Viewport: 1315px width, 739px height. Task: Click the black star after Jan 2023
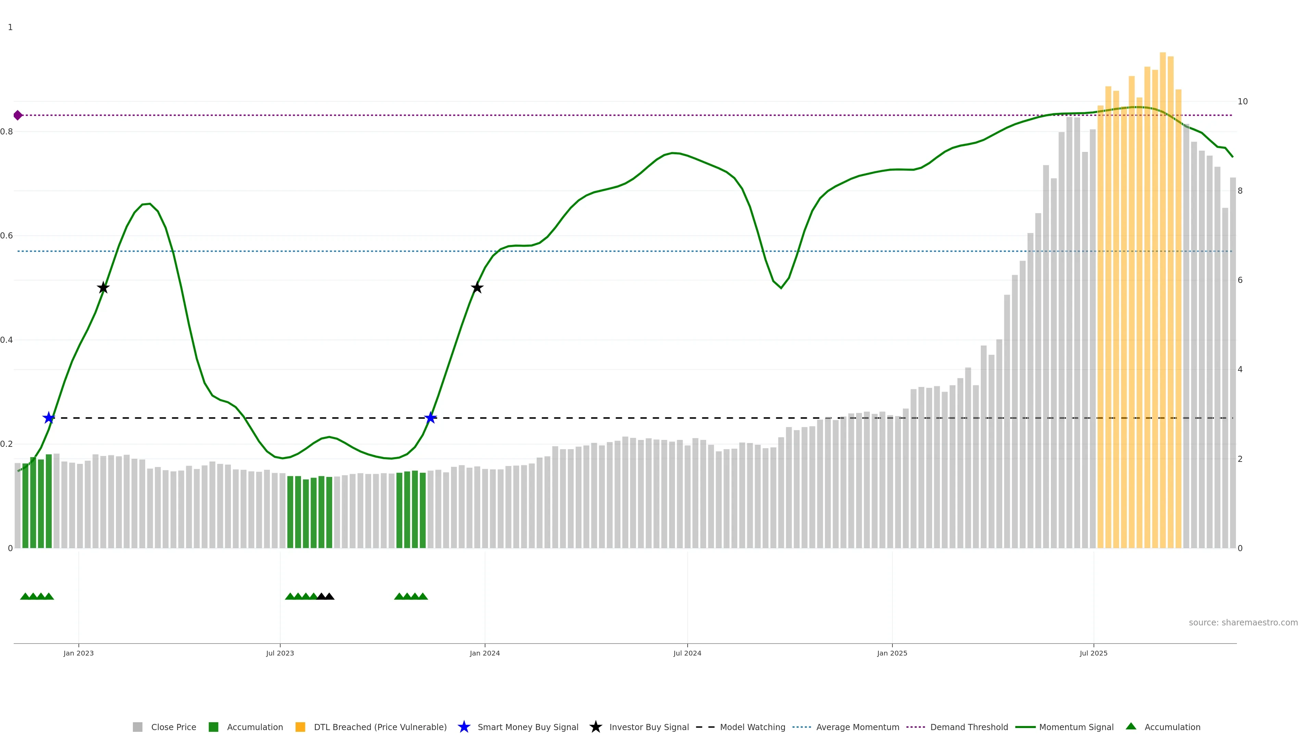coord(103,288)
